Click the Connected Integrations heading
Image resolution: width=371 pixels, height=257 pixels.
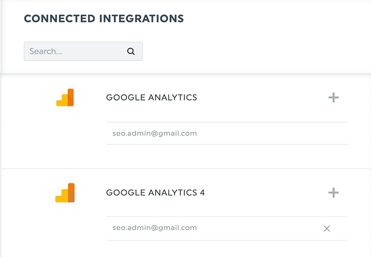pos(104,19)
